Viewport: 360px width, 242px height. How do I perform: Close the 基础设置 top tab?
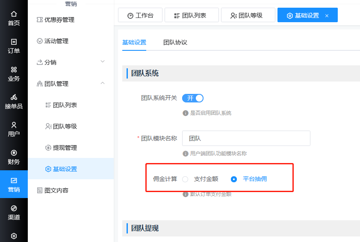(327, 16)
